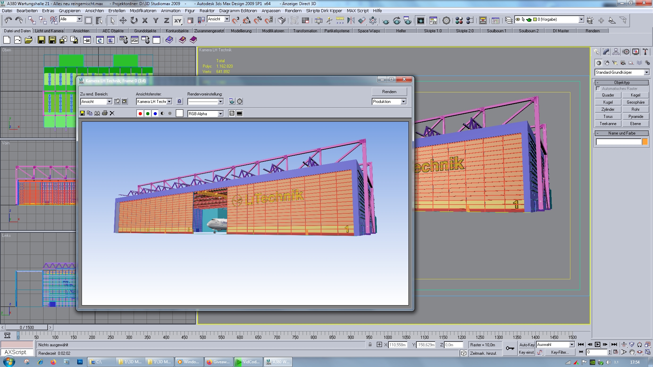Viewport: 653px width, 367px height.
Task: Open the Modifikatoren menu
Action: pos(143,11)
